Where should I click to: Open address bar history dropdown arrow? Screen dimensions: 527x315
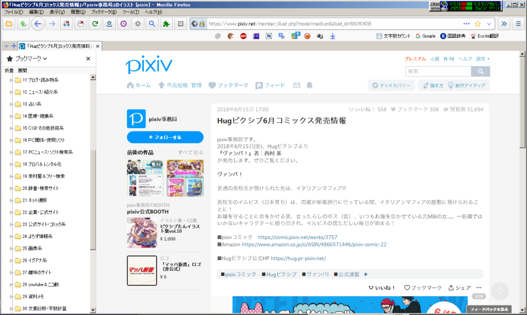click(489, 24)
